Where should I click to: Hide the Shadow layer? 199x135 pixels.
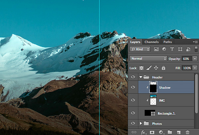(x=133, y=87)
